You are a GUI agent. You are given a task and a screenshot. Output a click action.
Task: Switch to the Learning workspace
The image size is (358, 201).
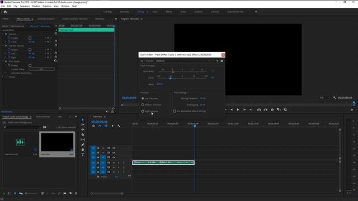107,12
